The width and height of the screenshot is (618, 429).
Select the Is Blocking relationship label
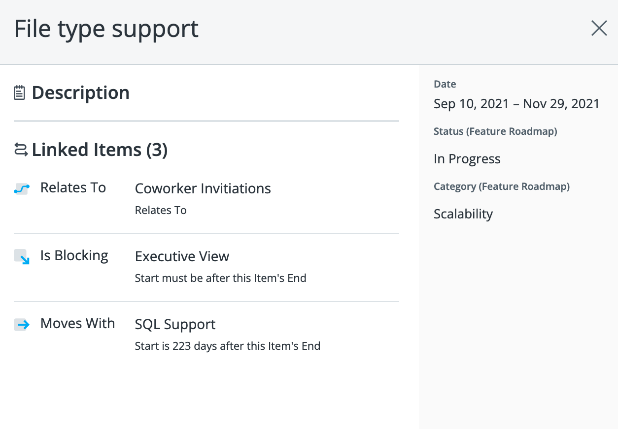(x=74, y=255)
